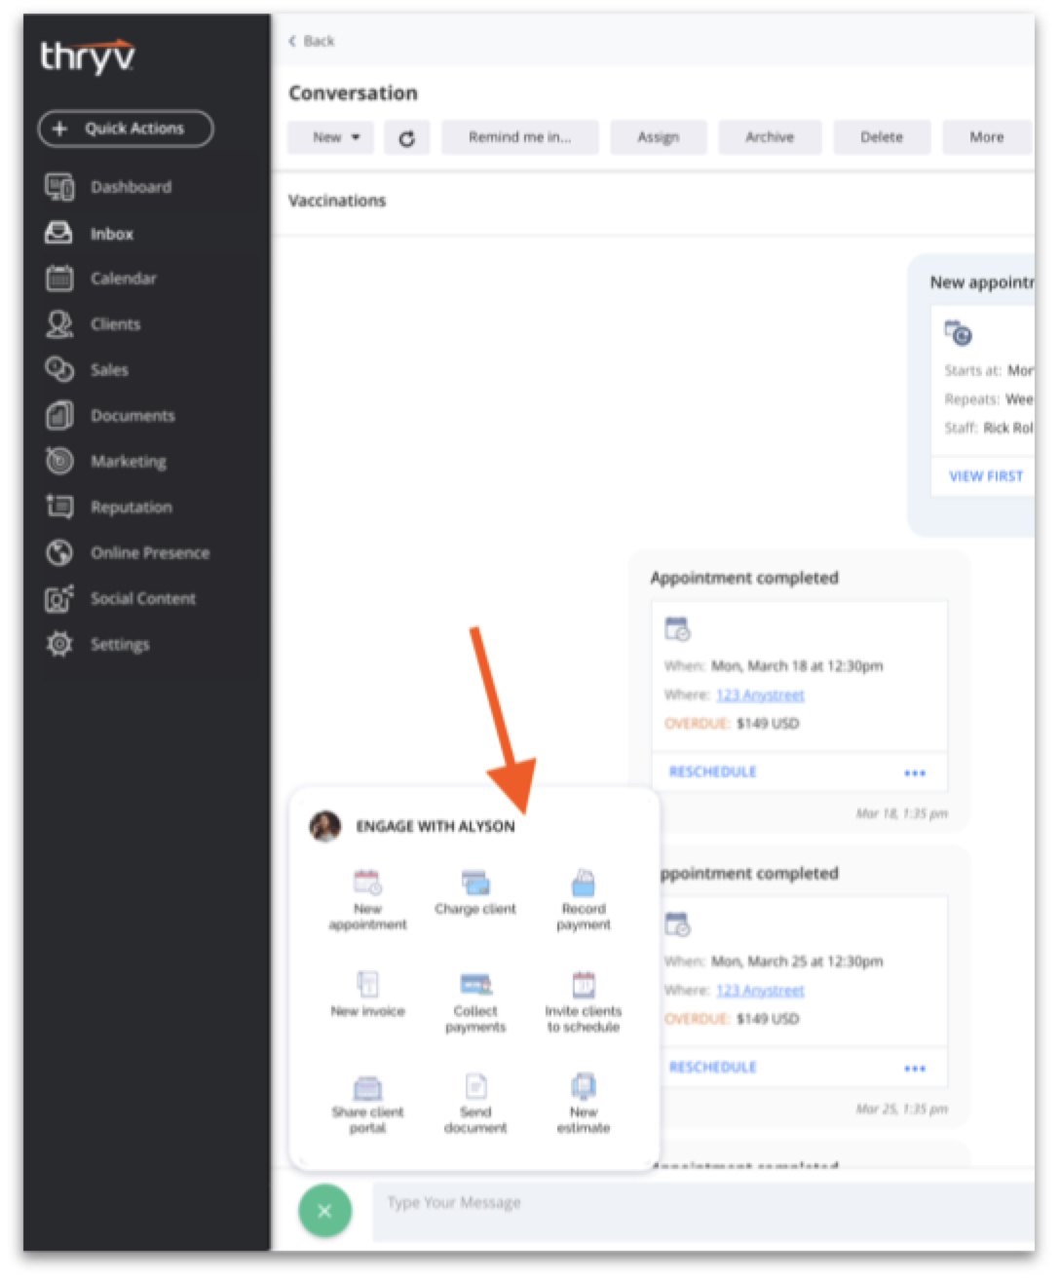
Task: Click the refresh conversation icon
Action: [406, 138]
